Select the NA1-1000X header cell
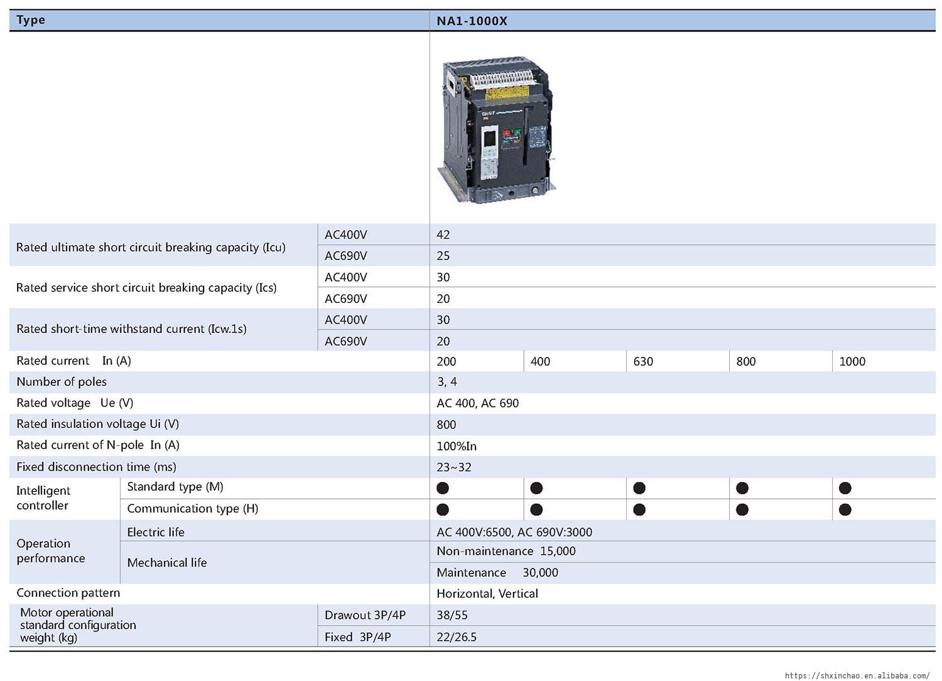This screenshot has width=942, height=681. [x=472, y=21]
